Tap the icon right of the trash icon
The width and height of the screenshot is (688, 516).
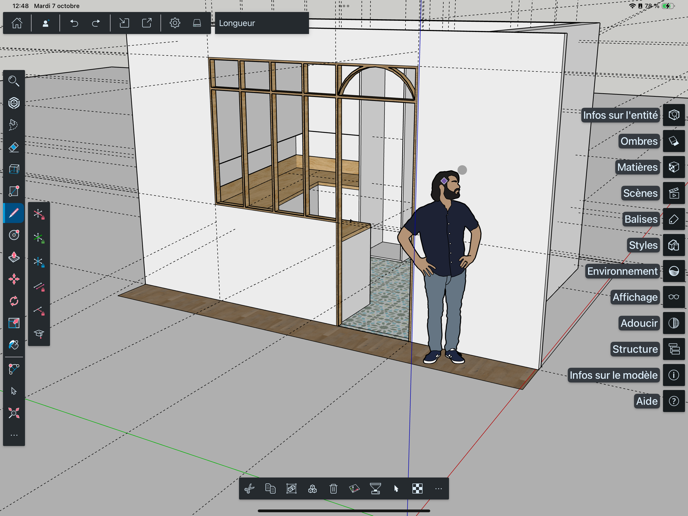click(x=354, y=489)
